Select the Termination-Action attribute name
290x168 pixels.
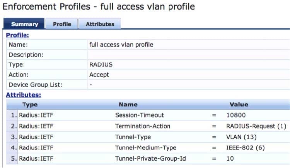(x=143, y=126)
